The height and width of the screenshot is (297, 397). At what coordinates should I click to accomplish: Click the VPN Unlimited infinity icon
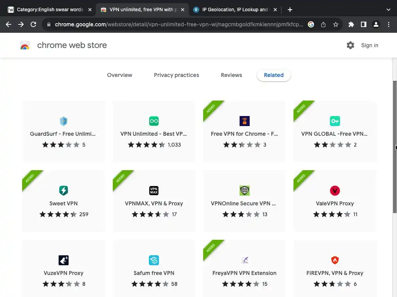click(154, 121)
